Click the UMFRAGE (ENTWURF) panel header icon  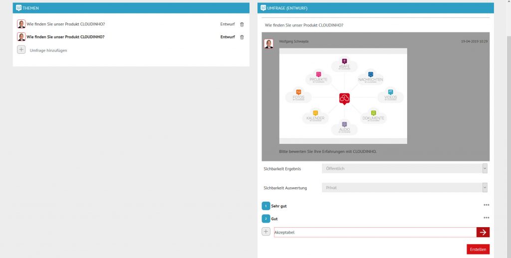click(x=263, y=8)
